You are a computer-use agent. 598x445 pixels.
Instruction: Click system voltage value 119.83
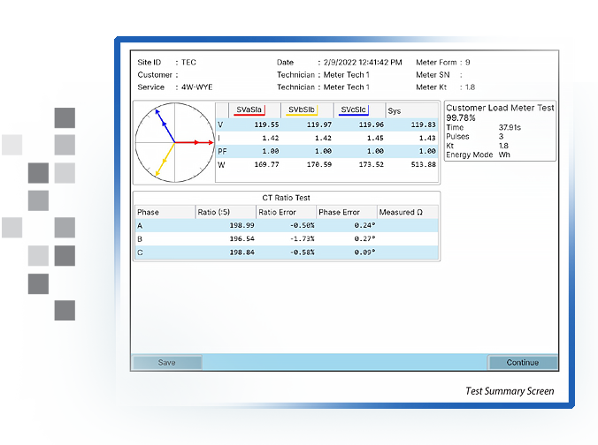click(x=424, y=124)
